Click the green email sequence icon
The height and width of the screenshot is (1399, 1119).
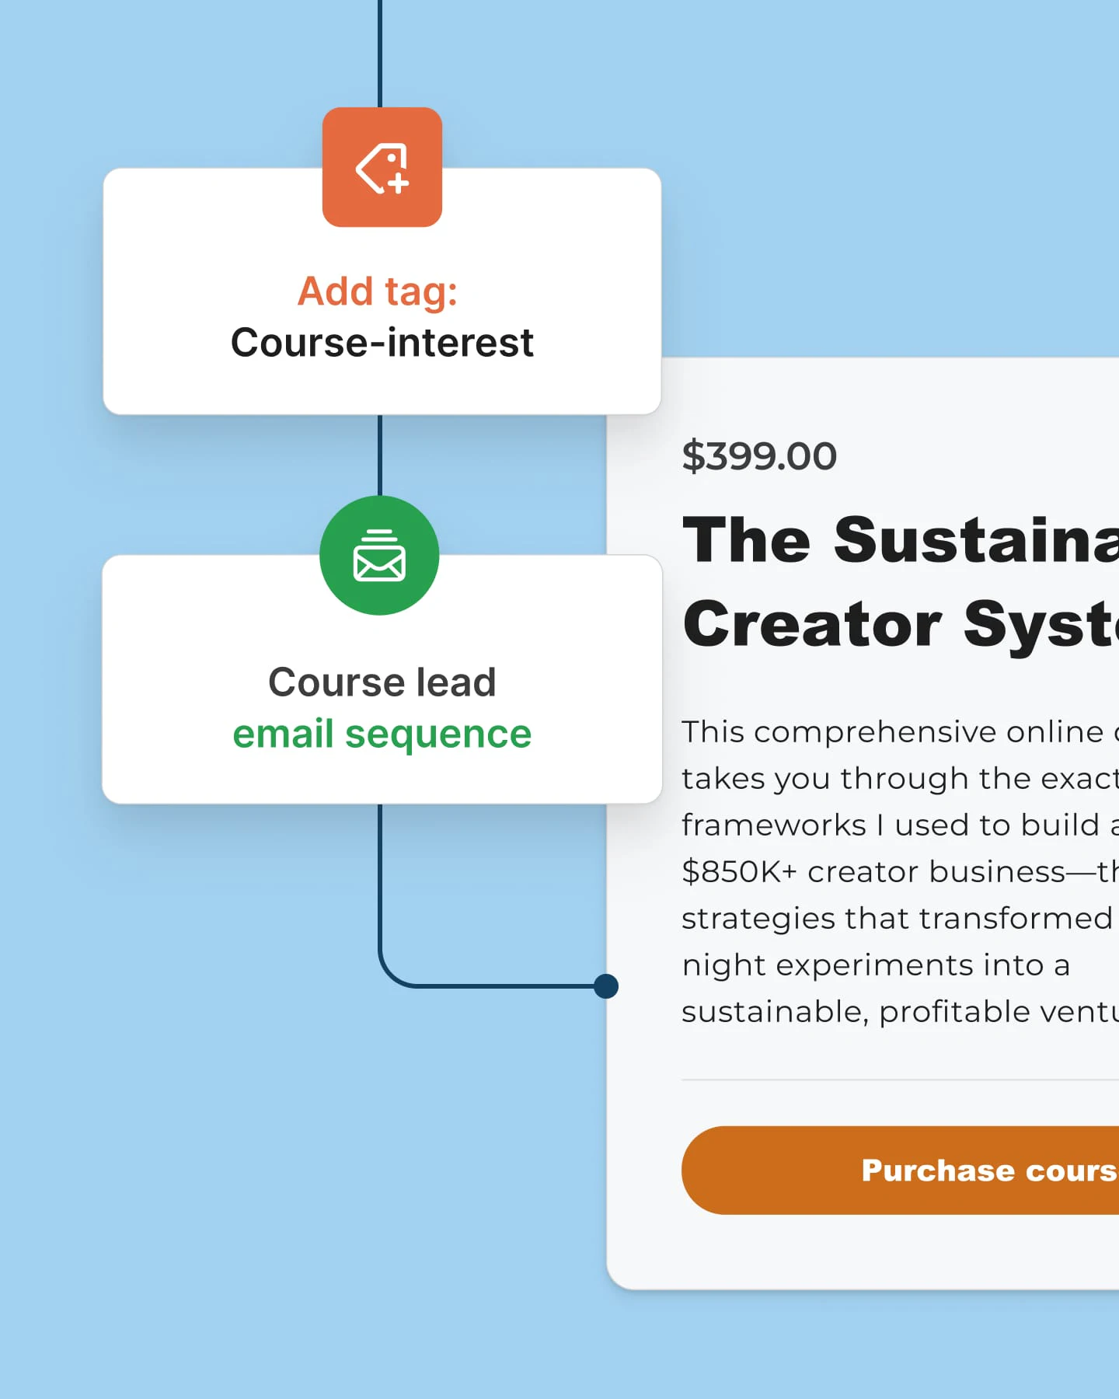click(x=379, y=556)
